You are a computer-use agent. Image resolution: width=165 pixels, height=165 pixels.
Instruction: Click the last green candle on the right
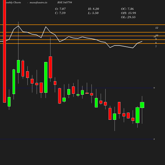click(x=142, y=105)
